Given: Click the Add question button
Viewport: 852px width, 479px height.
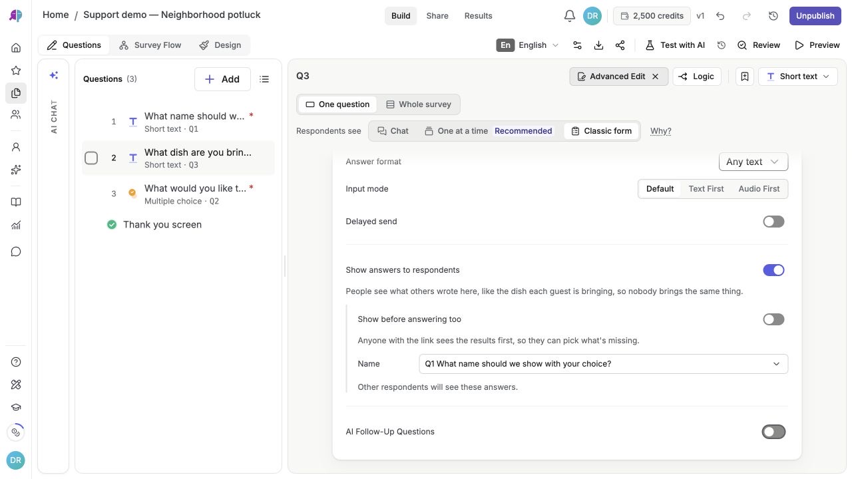Looking at the screenshot, I should coord(222,79).
